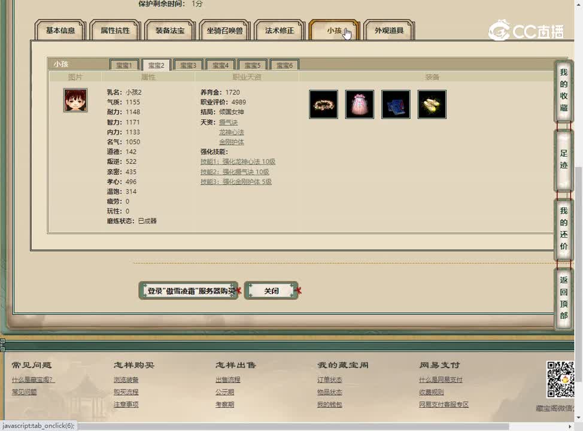Switch to the 宝宝3 sub-tab

tap(188, 65)
